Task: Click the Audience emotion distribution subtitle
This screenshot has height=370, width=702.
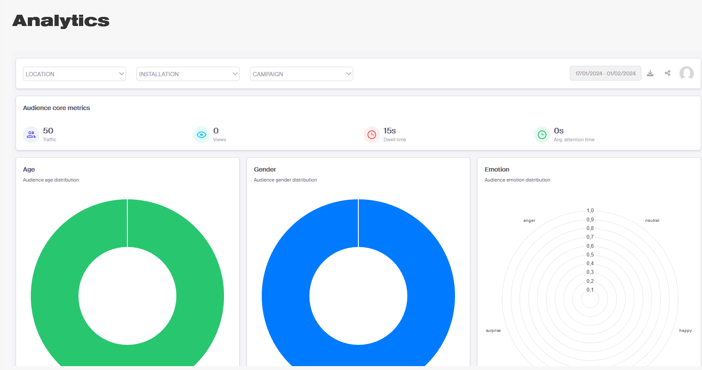Action: coord(517,180)
